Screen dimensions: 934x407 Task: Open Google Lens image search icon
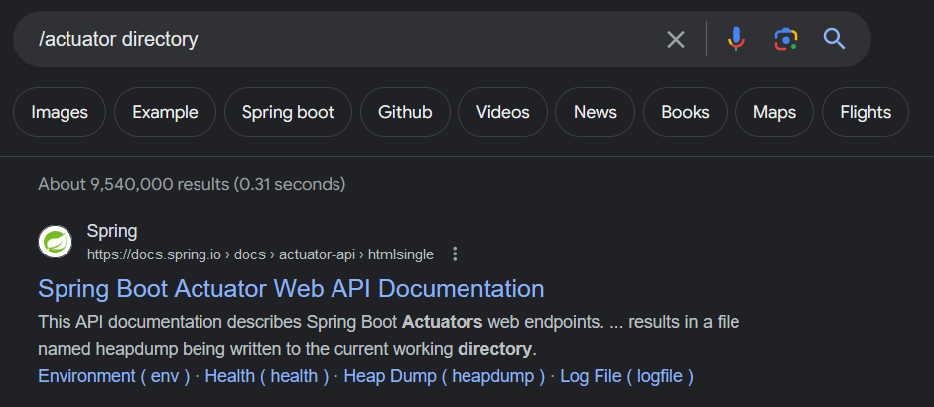pos(786,39)
